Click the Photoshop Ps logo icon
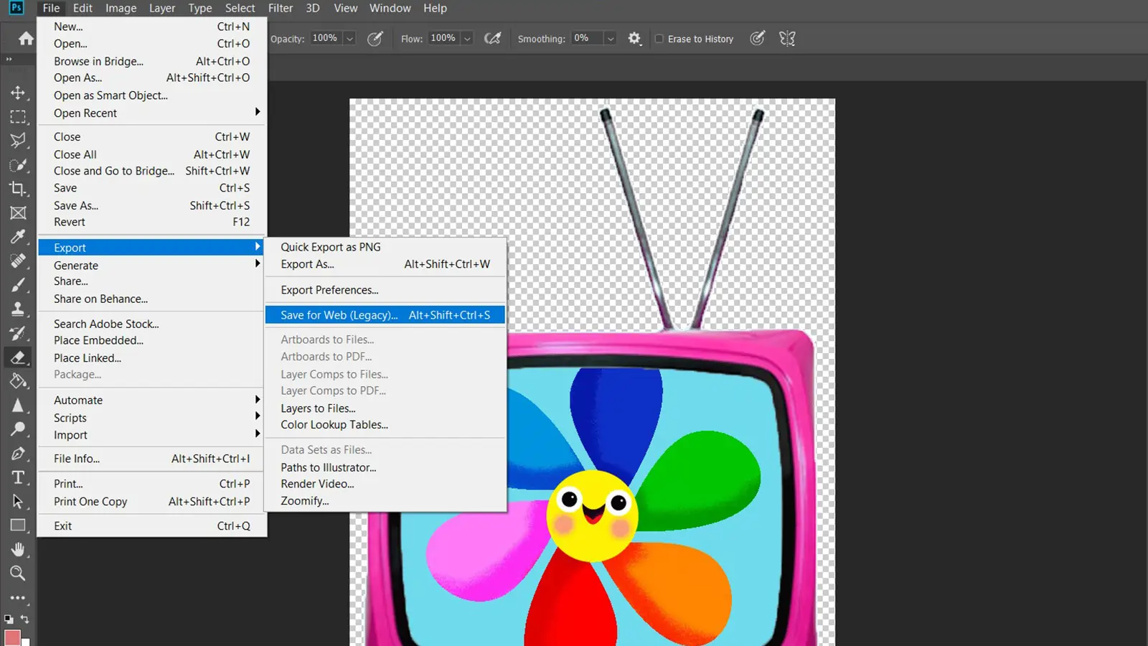The height and width of the screenshot is (646, 1148). 16,8
